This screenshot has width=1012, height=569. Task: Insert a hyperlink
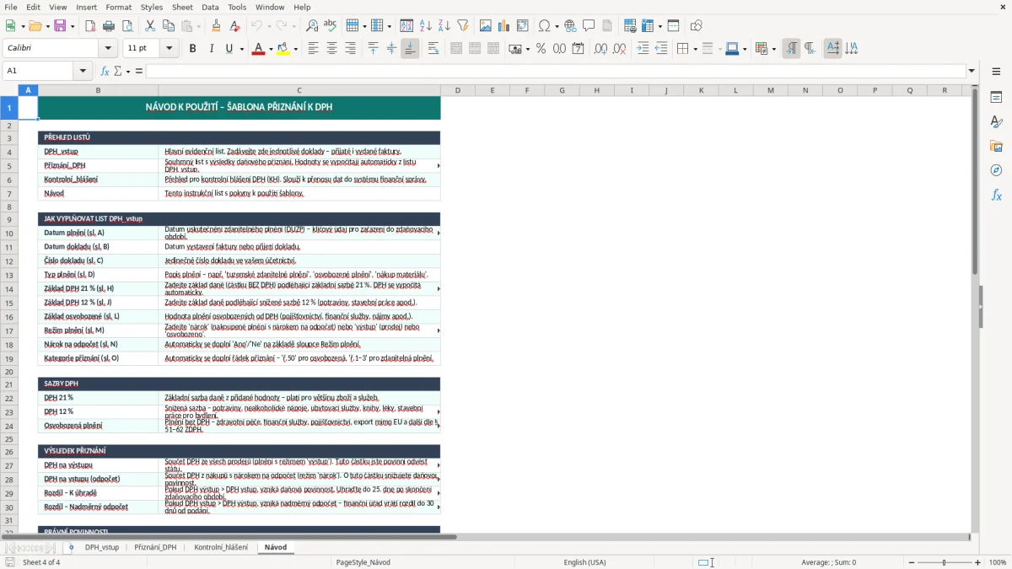coord(570,26)
